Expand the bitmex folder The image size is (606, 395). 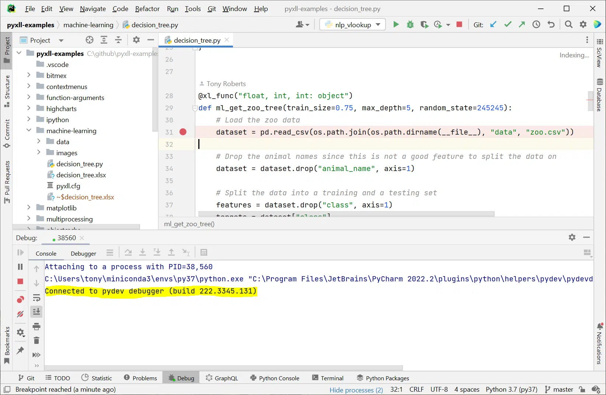click(x=29, y=75)
